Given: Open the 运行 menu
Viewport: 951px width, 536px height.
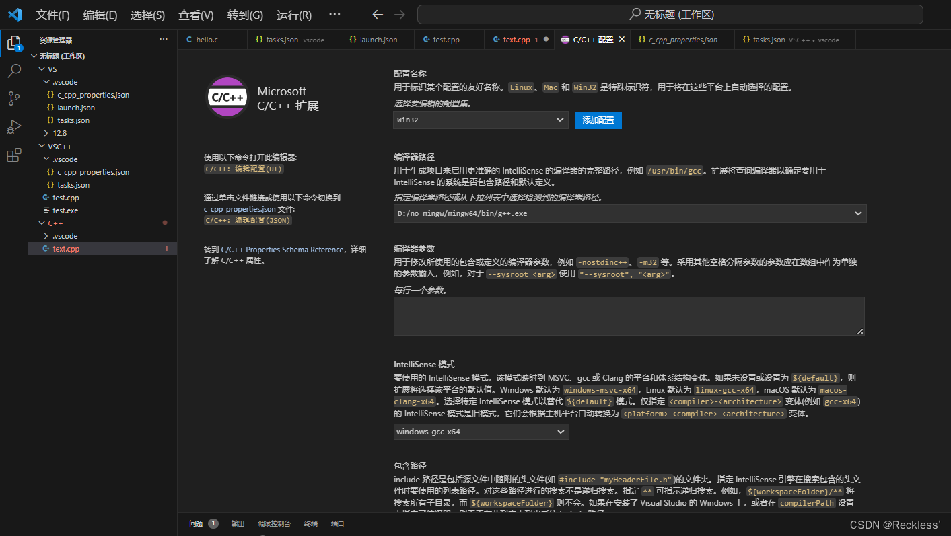Looking at the screenshot, I should point(294,15).
